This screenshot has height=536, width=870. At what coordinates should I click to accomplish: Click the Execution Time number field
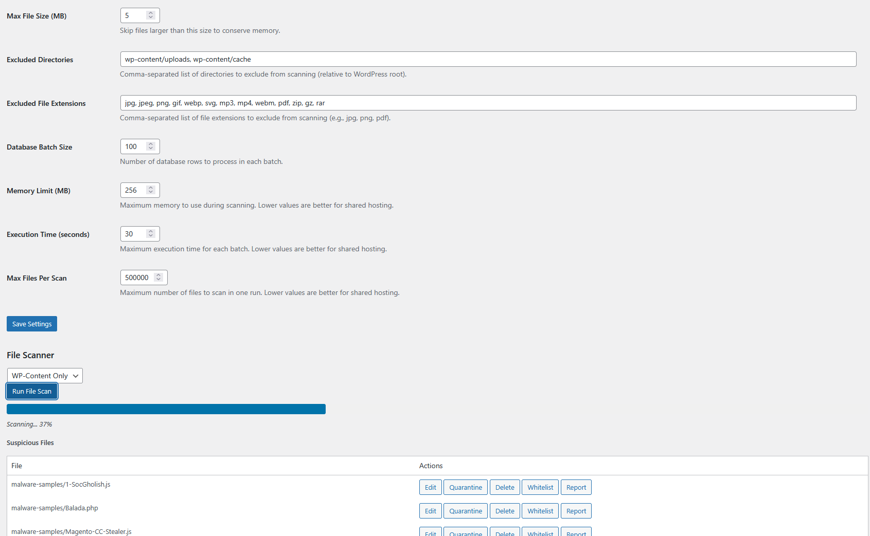[135, 234]
